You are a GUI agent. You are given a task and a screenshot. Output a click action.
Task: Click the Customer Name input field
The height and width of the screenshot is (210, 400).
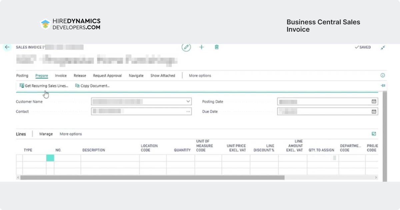tap(141, 101)
